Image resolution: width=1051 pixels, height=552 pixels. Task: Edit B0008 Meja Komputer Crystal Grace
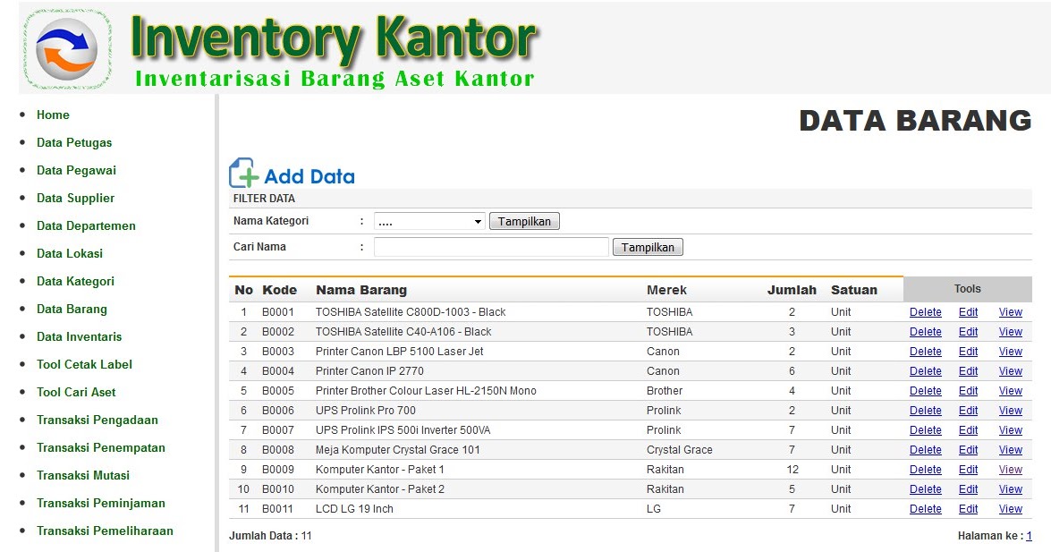point(968,449)
